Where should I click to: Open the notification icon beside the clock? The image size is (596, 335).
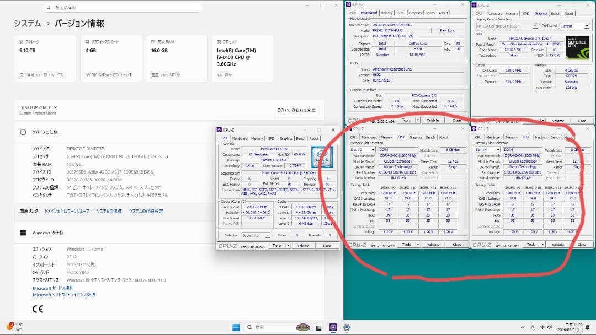tap(588, 327)
